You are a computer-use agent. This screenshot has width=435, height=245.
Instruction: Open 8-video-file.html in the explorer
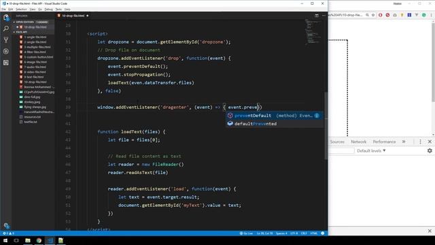click(x=35, y=72)
